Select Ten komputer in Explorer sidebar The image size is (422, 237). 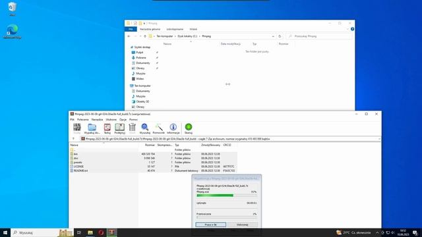pos(142,86)
